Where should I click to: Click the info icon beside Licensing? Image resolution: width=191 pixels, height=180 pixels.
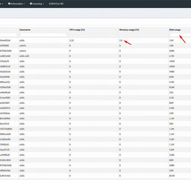(x=31, y=4)
